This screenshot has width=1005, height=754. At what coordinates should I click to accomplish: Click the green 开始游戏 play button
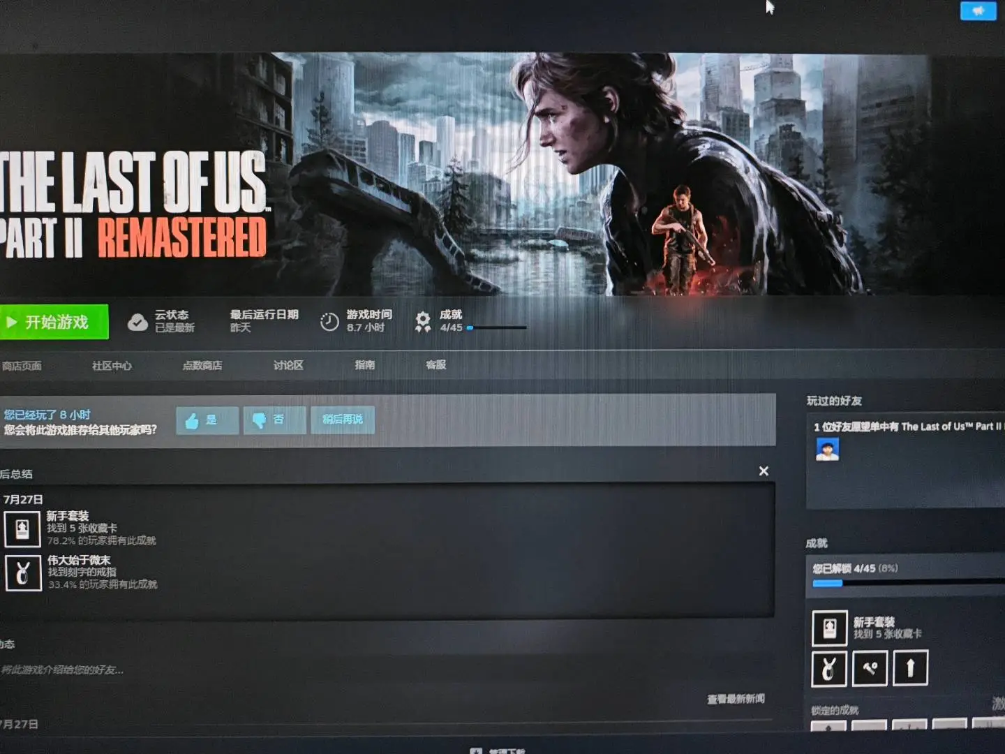[x=54, y=322]
